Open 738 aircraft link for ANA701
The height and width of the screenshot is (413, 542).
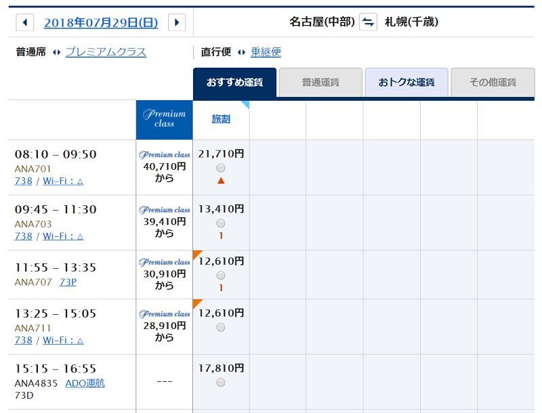point(23,181)
